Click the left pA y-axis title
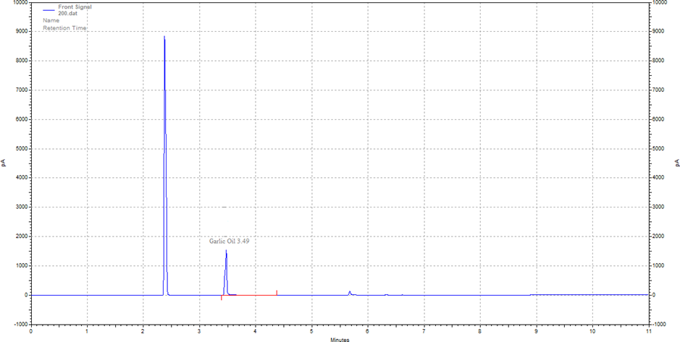 pyautogui.click(x=4, y=163)
